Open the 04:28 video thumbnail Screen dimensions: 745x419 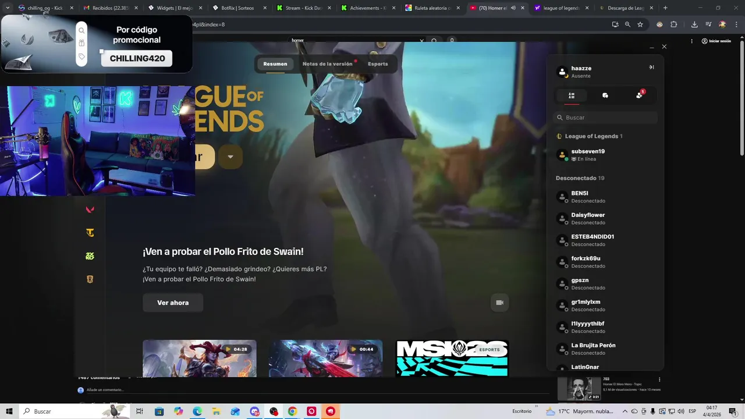(x=200, y=358)
